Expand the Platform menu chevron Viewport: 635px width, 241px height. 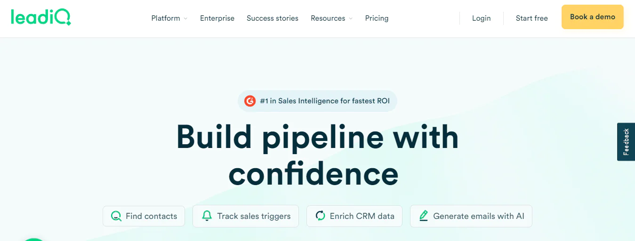185,19
